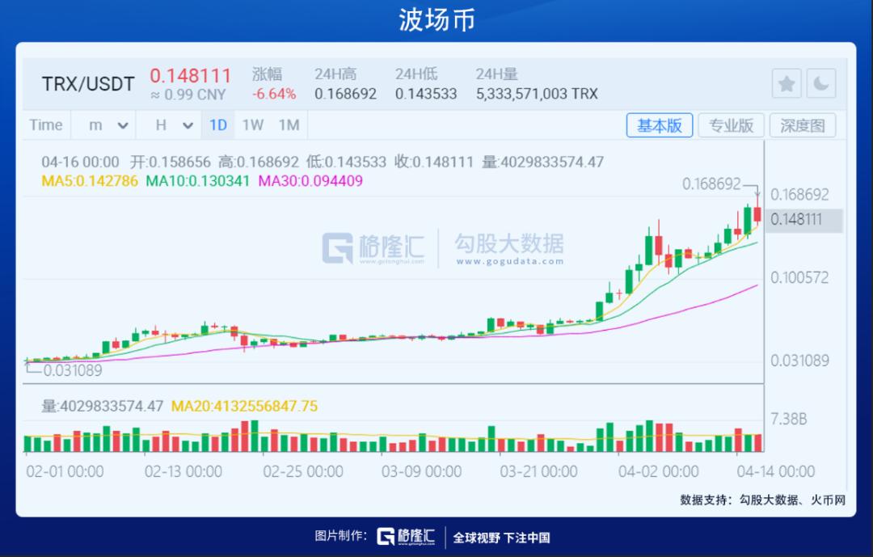Click the 04-02 00:00 date marker
This screenshot has height=557, width=873.
(658, 471)
